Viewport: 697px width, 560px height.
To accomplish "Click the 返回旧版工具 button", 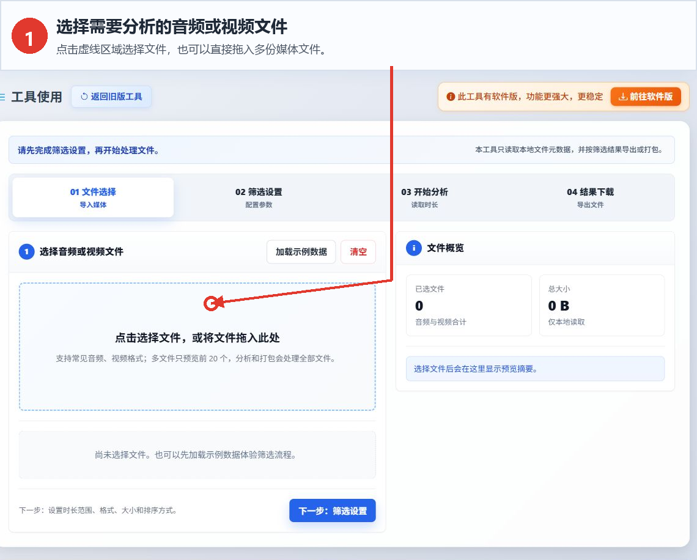I will [111, 97].
